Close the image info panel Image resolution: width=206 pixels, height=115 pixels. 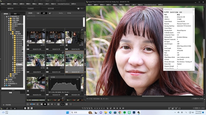193,10
